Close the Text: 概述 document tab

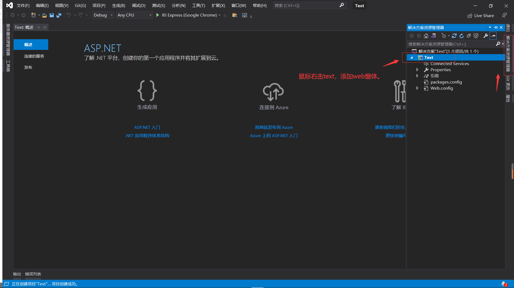coord(45,27)
